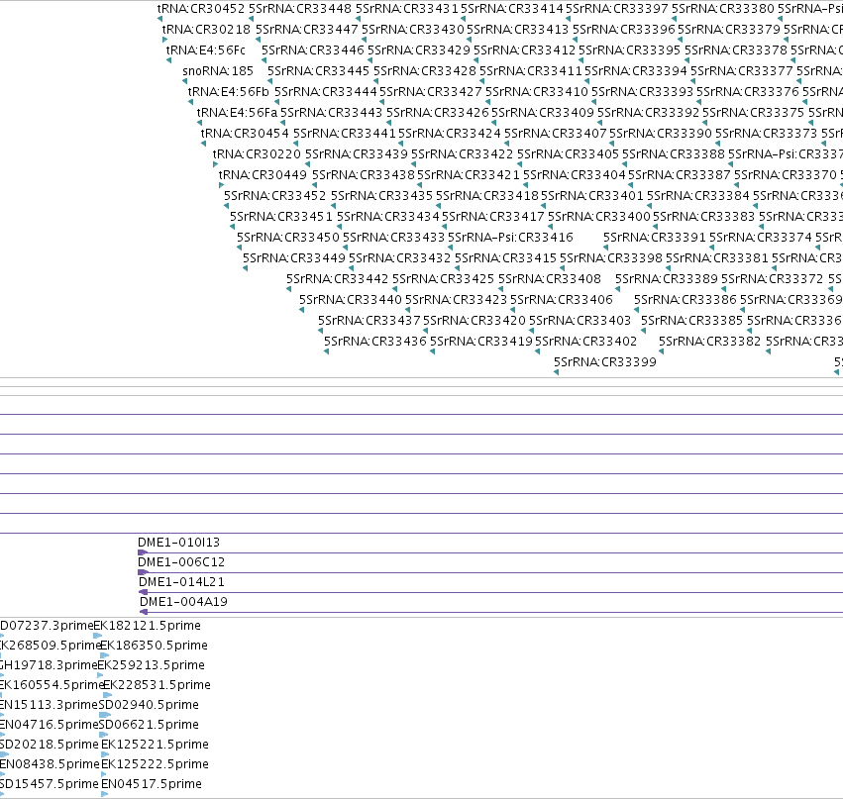Image resolution: width=843 pixels, height=799 pixels.
Task: Click the blue EST arrow under EN04517.5prime
Action: tap(104, 794)
